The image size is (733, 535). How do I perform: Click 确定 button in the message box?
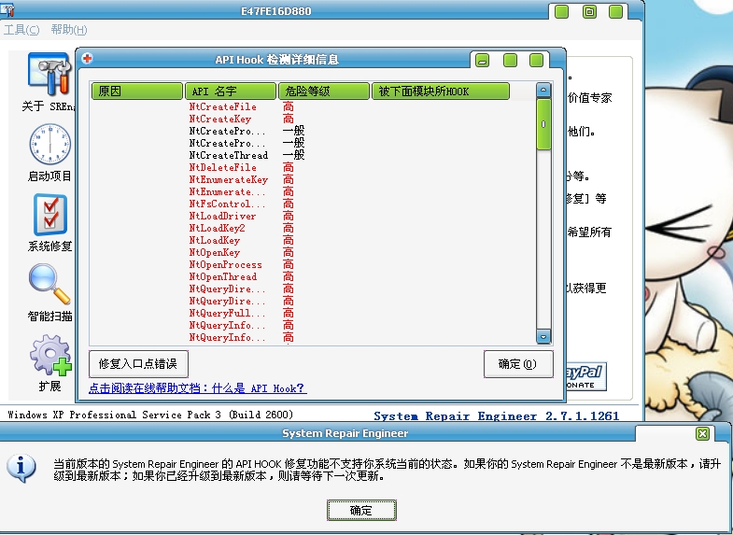pos(361,510)
